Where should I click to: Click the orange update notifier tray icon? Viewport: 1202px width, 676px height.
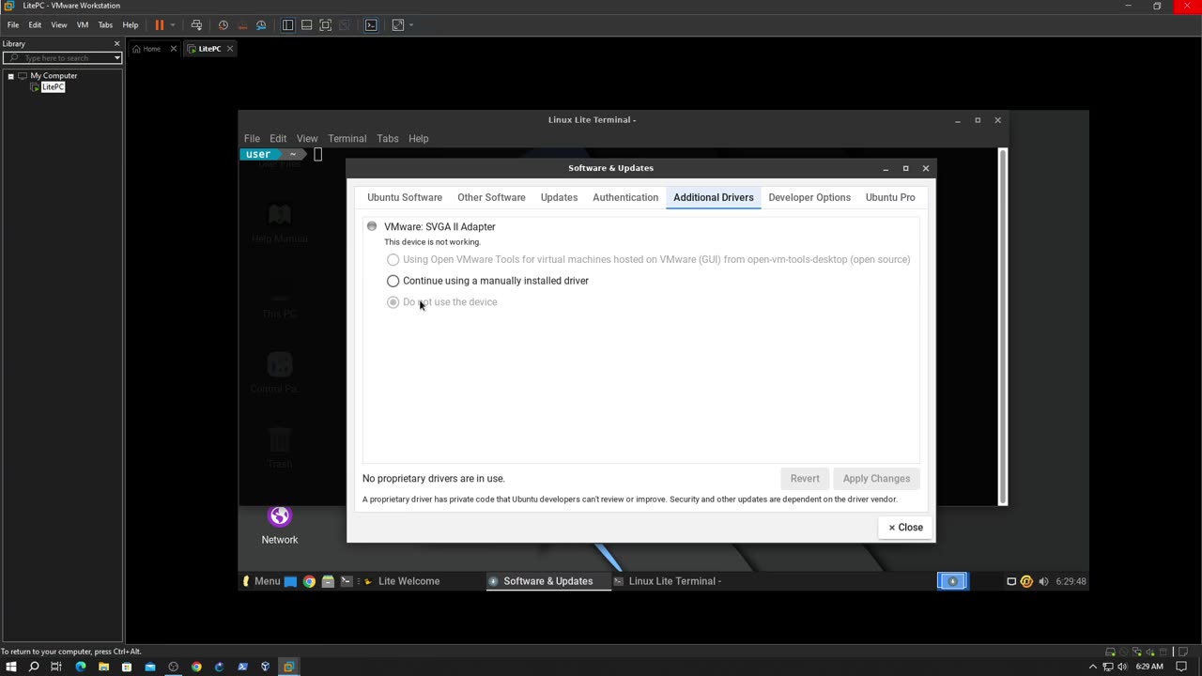[1026, 581]
